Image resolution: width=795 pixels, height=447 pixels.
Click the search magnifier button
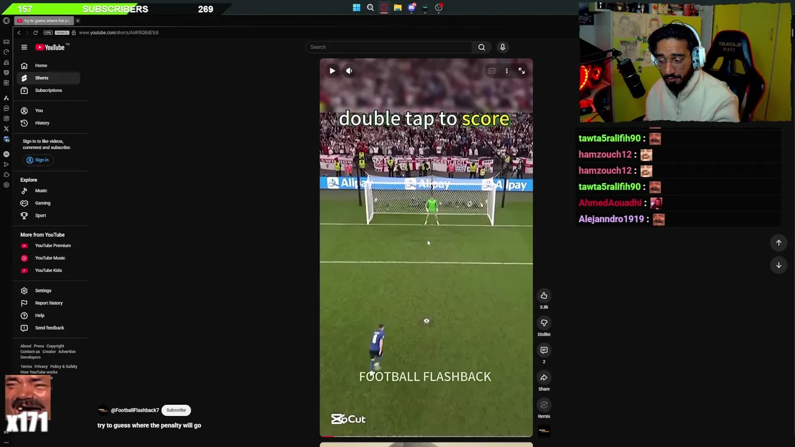[x=481, y=47]
